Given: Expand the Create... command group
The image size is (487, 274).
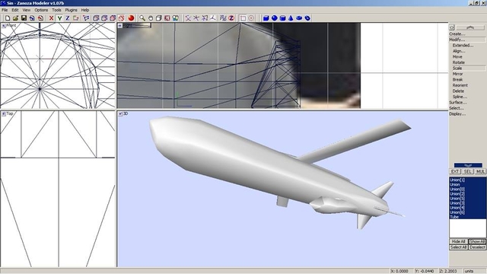Looking at the screenshot, I should point(457,33).
